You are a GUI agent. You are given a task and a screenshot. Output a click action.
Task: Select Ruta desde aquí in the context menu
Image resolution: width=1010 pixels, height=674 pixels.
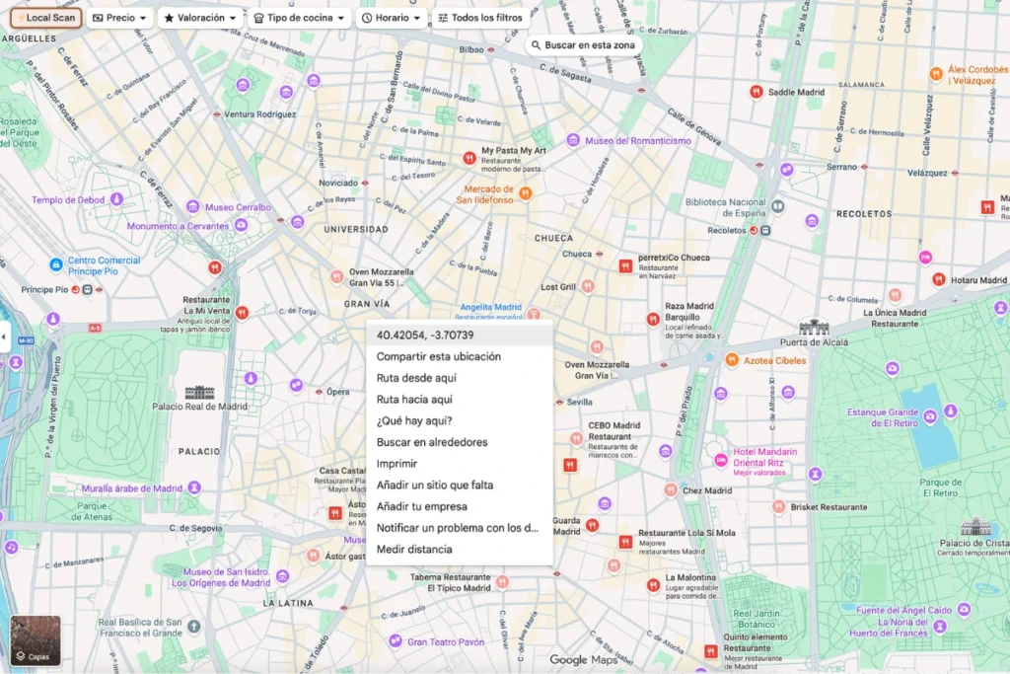coord(414,378)
